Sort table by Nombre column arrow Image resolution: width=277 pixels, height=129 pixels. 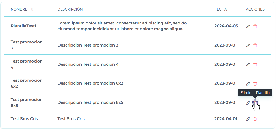[32, 9]
